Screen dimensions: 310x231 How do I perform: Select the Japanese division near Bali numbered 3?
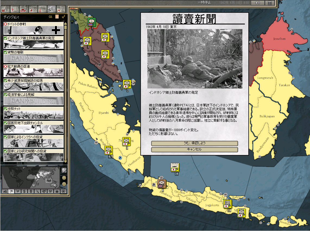pyautogui.click(x=242, y=213)
